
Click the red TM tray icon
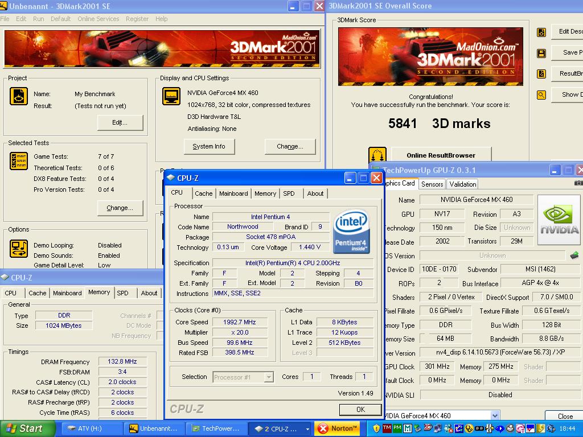pyautogui.click(x=387, y=428)
